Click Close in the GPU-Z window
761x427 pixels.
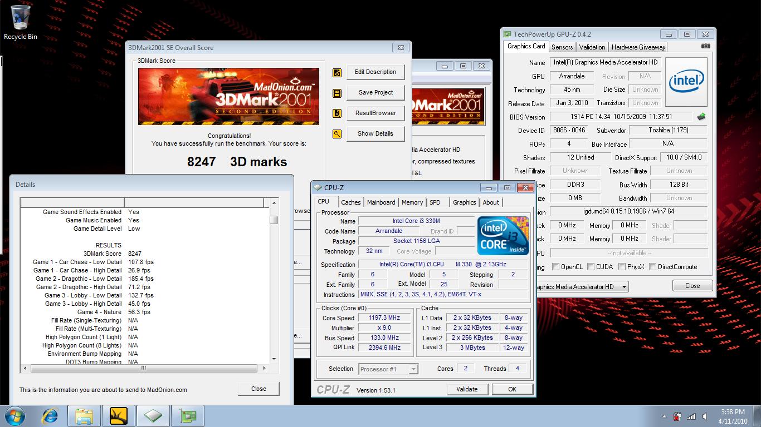click(692, 286)
